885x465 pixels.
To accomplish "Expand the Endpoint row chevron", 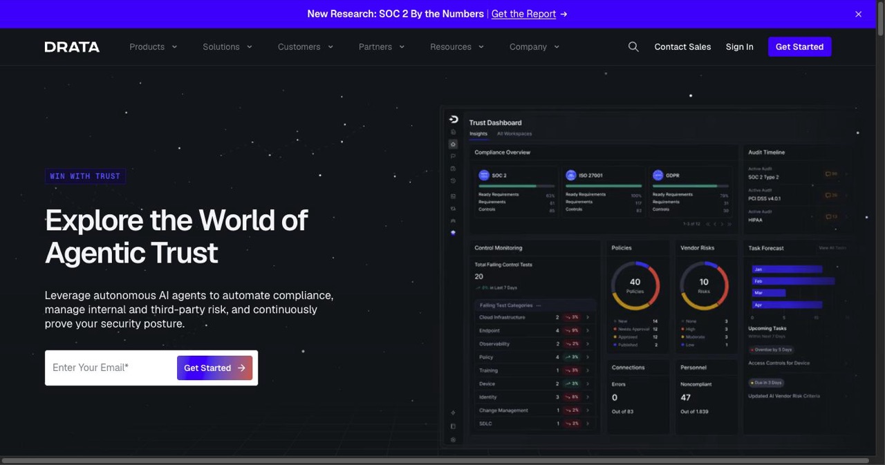I will click(x=588, y=331).
